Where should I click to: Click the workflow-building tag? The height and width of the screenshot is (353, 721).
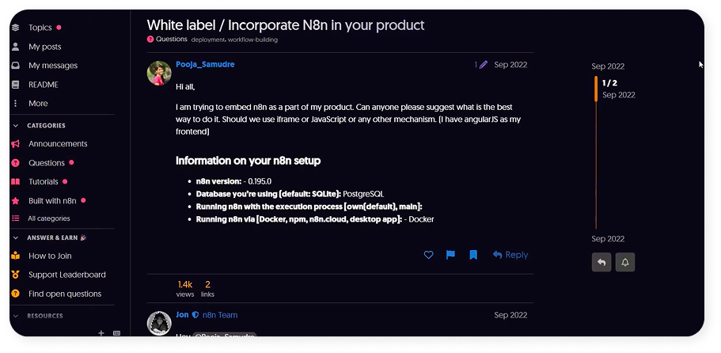click(253, 40)
